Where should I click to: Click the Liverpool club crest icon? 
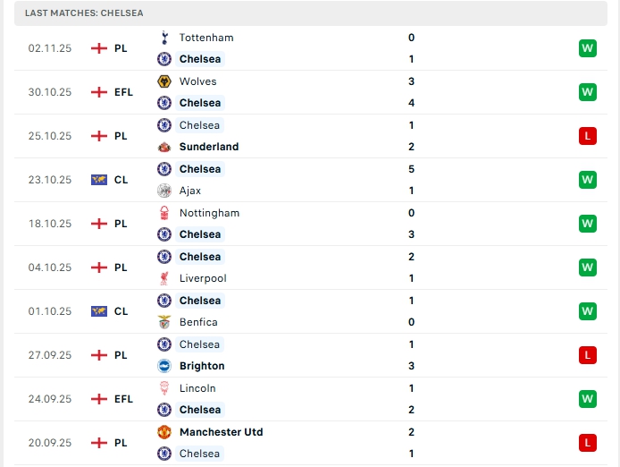click(164, 278)
